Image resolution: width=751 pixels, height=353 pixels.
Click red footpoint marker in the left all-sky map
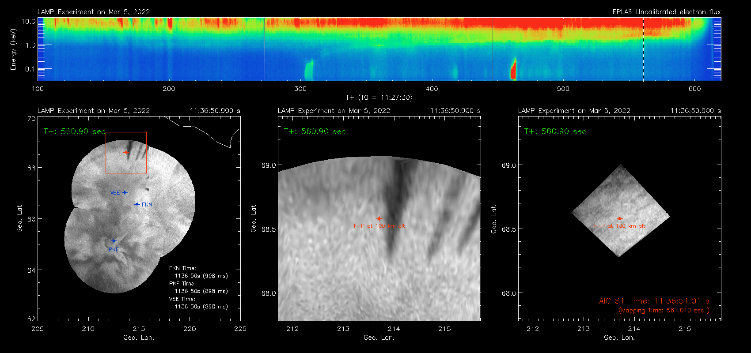click(x=126, y=153)
